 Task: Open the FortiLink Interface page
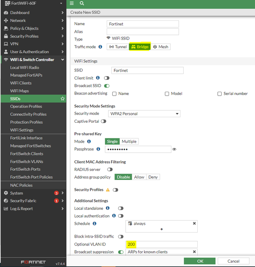(x=26, y=138)
